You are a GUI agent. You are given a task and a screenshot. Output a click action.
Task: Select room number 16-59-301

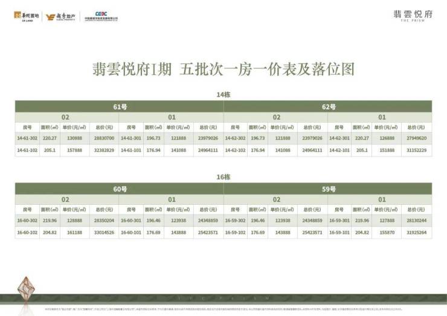[x=339, y=221]
